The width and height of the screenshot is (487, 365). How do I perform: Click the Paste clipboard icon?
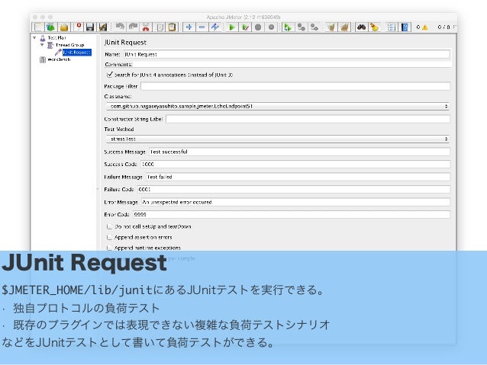click(x=172, y=27)
